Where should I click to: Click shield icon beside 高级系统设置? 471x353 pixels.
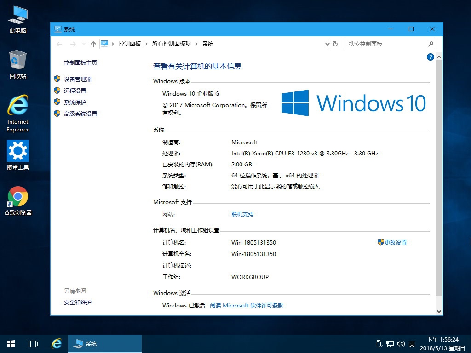(x=57, y=114)
